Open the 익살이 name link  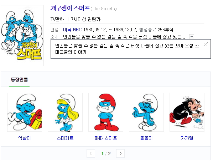(x=25, y=138)
